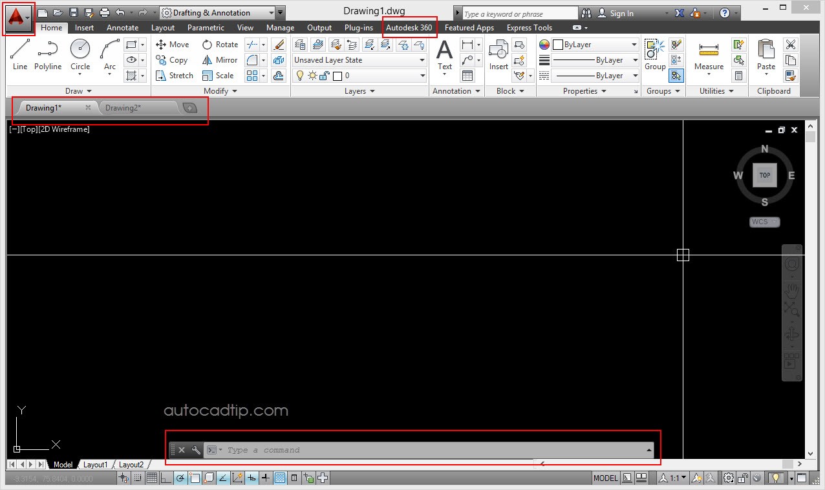
Task: Click the Sign In button
Action: pos(615,13)
